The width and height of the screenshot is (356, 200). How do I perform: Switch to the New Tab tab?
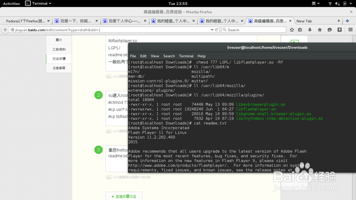tap(304, 21)
